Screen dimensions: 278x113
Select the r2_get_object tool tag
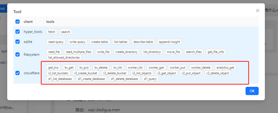[x=166, y=73]
